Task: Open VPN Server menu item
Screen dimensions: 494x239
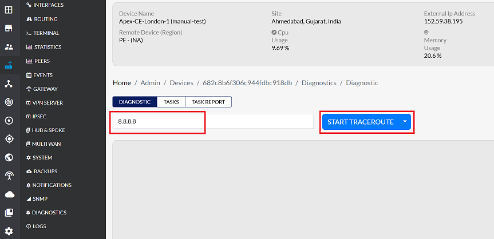Action: 48,103
